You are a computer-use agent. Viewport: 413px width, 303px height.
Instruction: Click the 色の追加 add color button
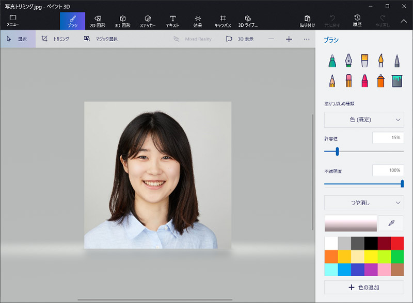coord(363,287)
